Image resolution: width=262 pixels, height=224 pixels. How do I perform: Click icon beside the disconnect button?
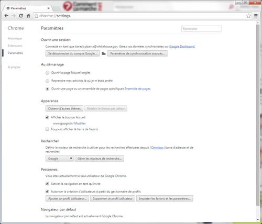click(x=104, y=53)
